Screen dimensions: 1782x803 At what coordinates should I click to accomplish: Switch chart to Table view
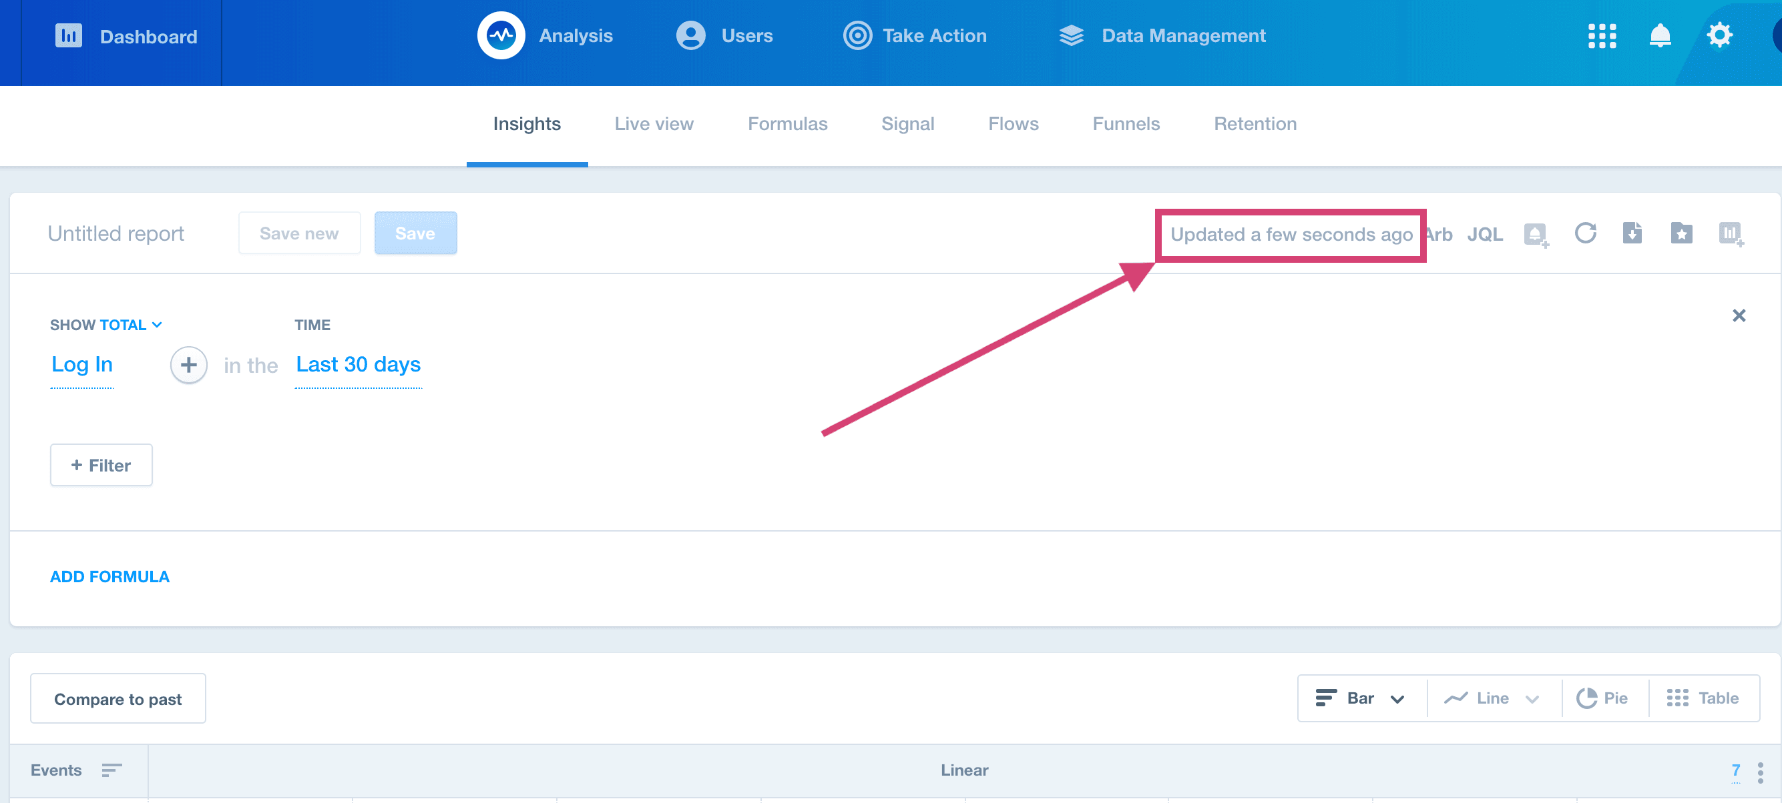(x=1703, y=698)
